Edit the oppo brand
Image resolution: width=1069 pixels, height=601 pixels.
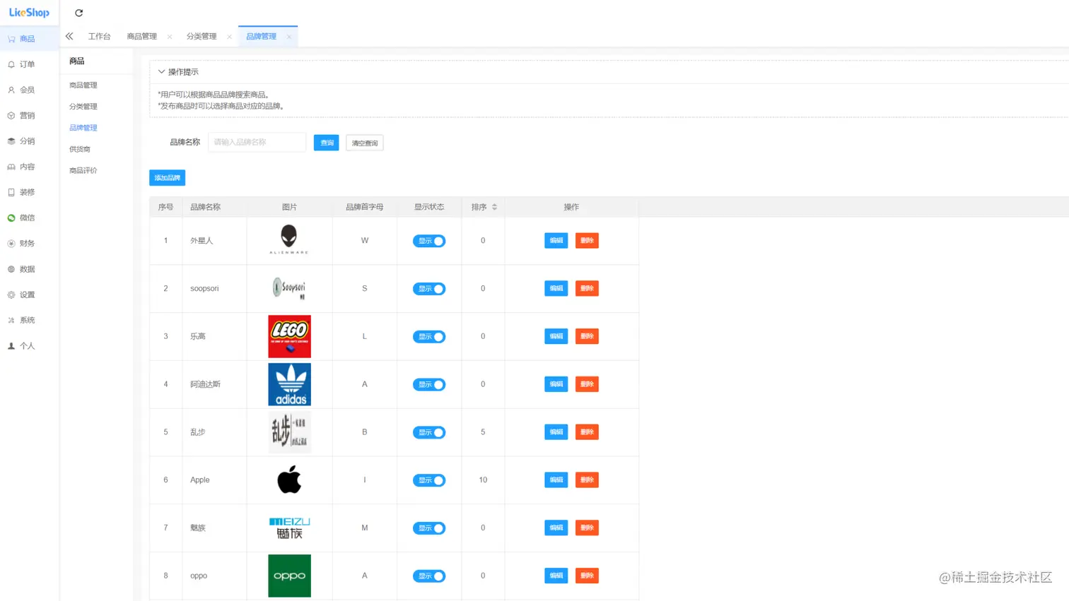[556, 576]
